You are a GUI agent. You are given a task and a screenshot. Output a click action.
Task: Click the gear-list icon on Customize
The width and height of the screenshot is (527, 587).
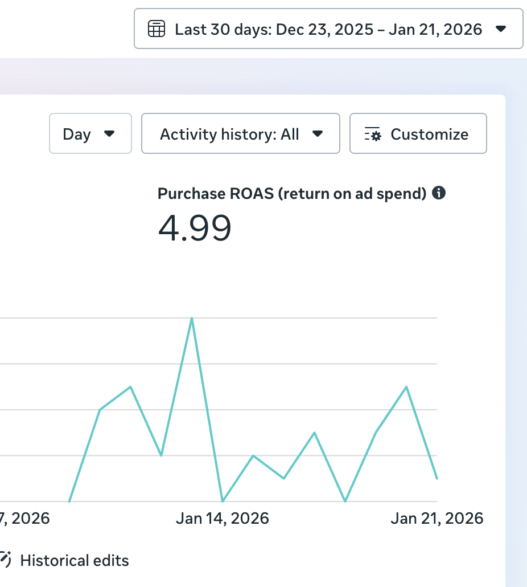click(373, 134)
